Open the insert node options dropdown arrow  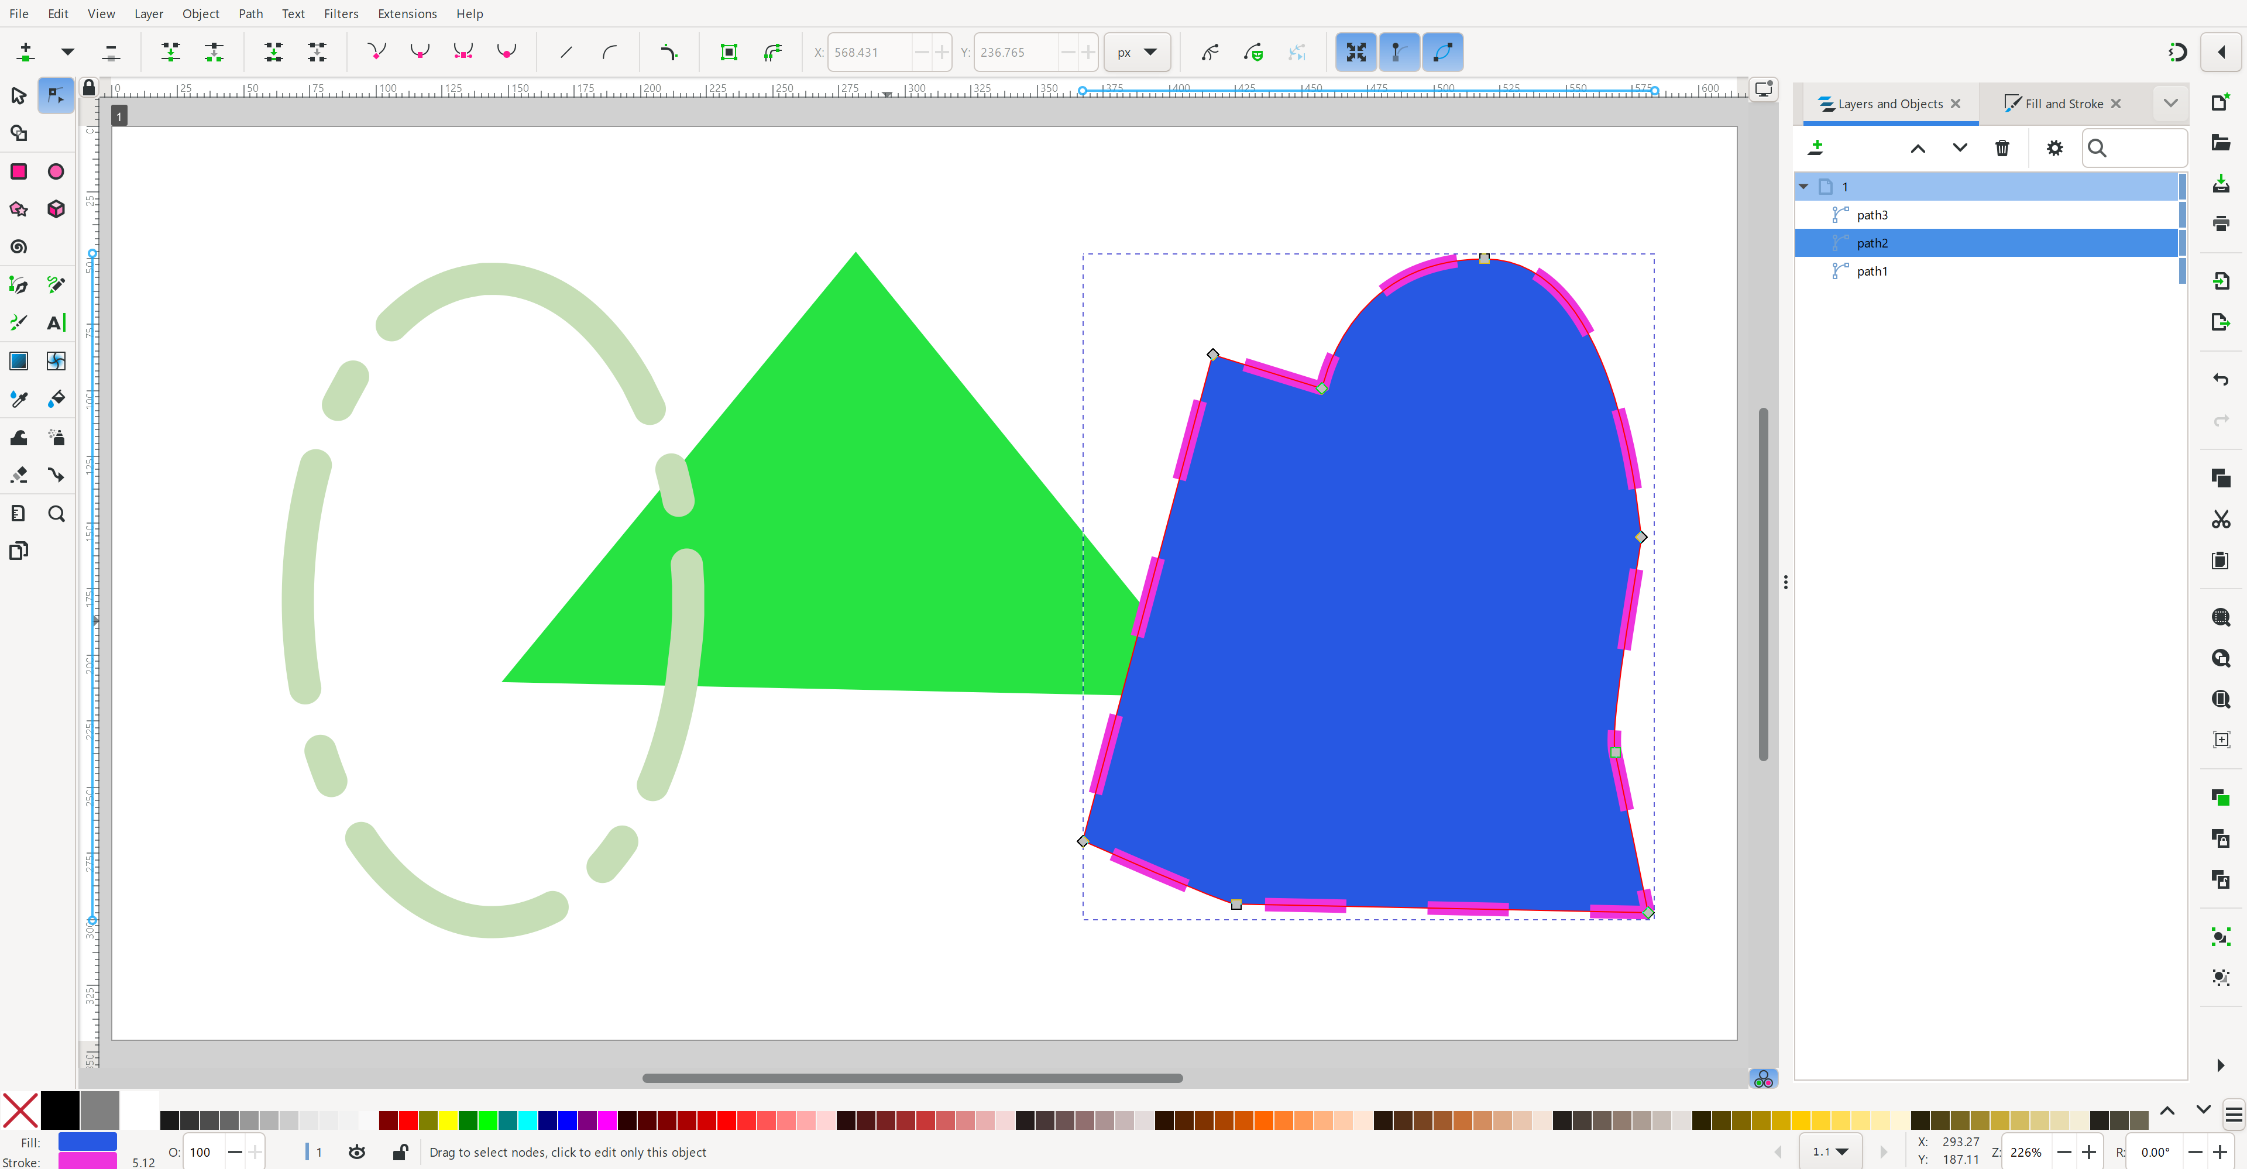click(x=67, y=52)
